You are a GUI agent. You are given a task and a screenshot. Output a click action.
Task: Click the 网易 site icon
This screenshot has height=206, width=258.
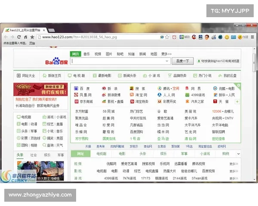click(187, 88)
